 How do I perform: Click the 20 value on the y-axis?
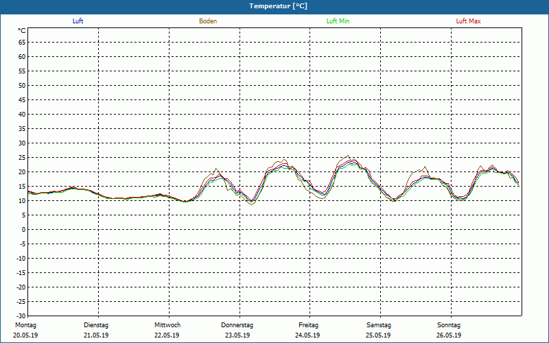(x=22, y=172)
